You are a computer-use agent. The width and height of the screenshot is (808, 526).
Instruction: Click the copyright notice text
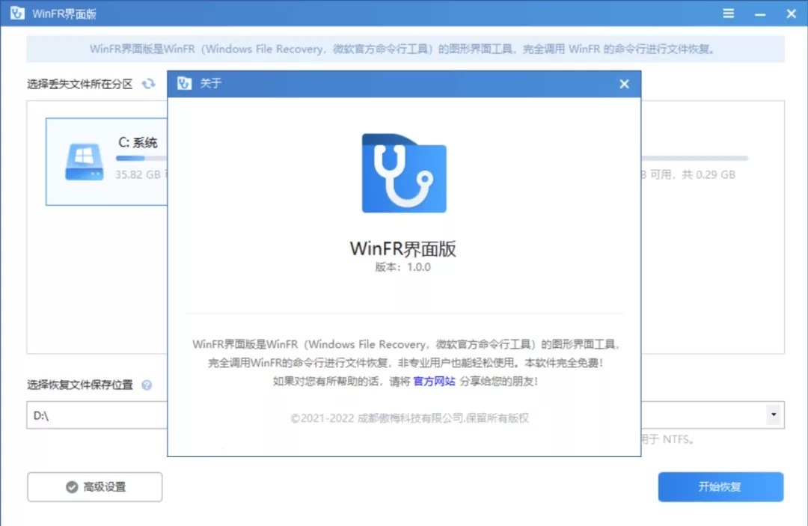coord(409,418)
